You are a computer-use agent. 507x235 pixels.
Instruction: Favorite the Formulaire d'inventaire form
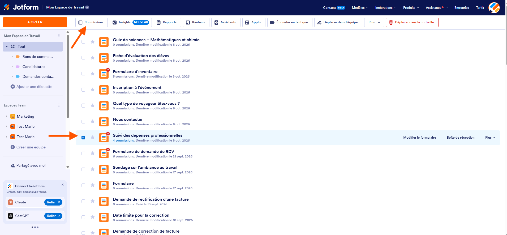92,74
